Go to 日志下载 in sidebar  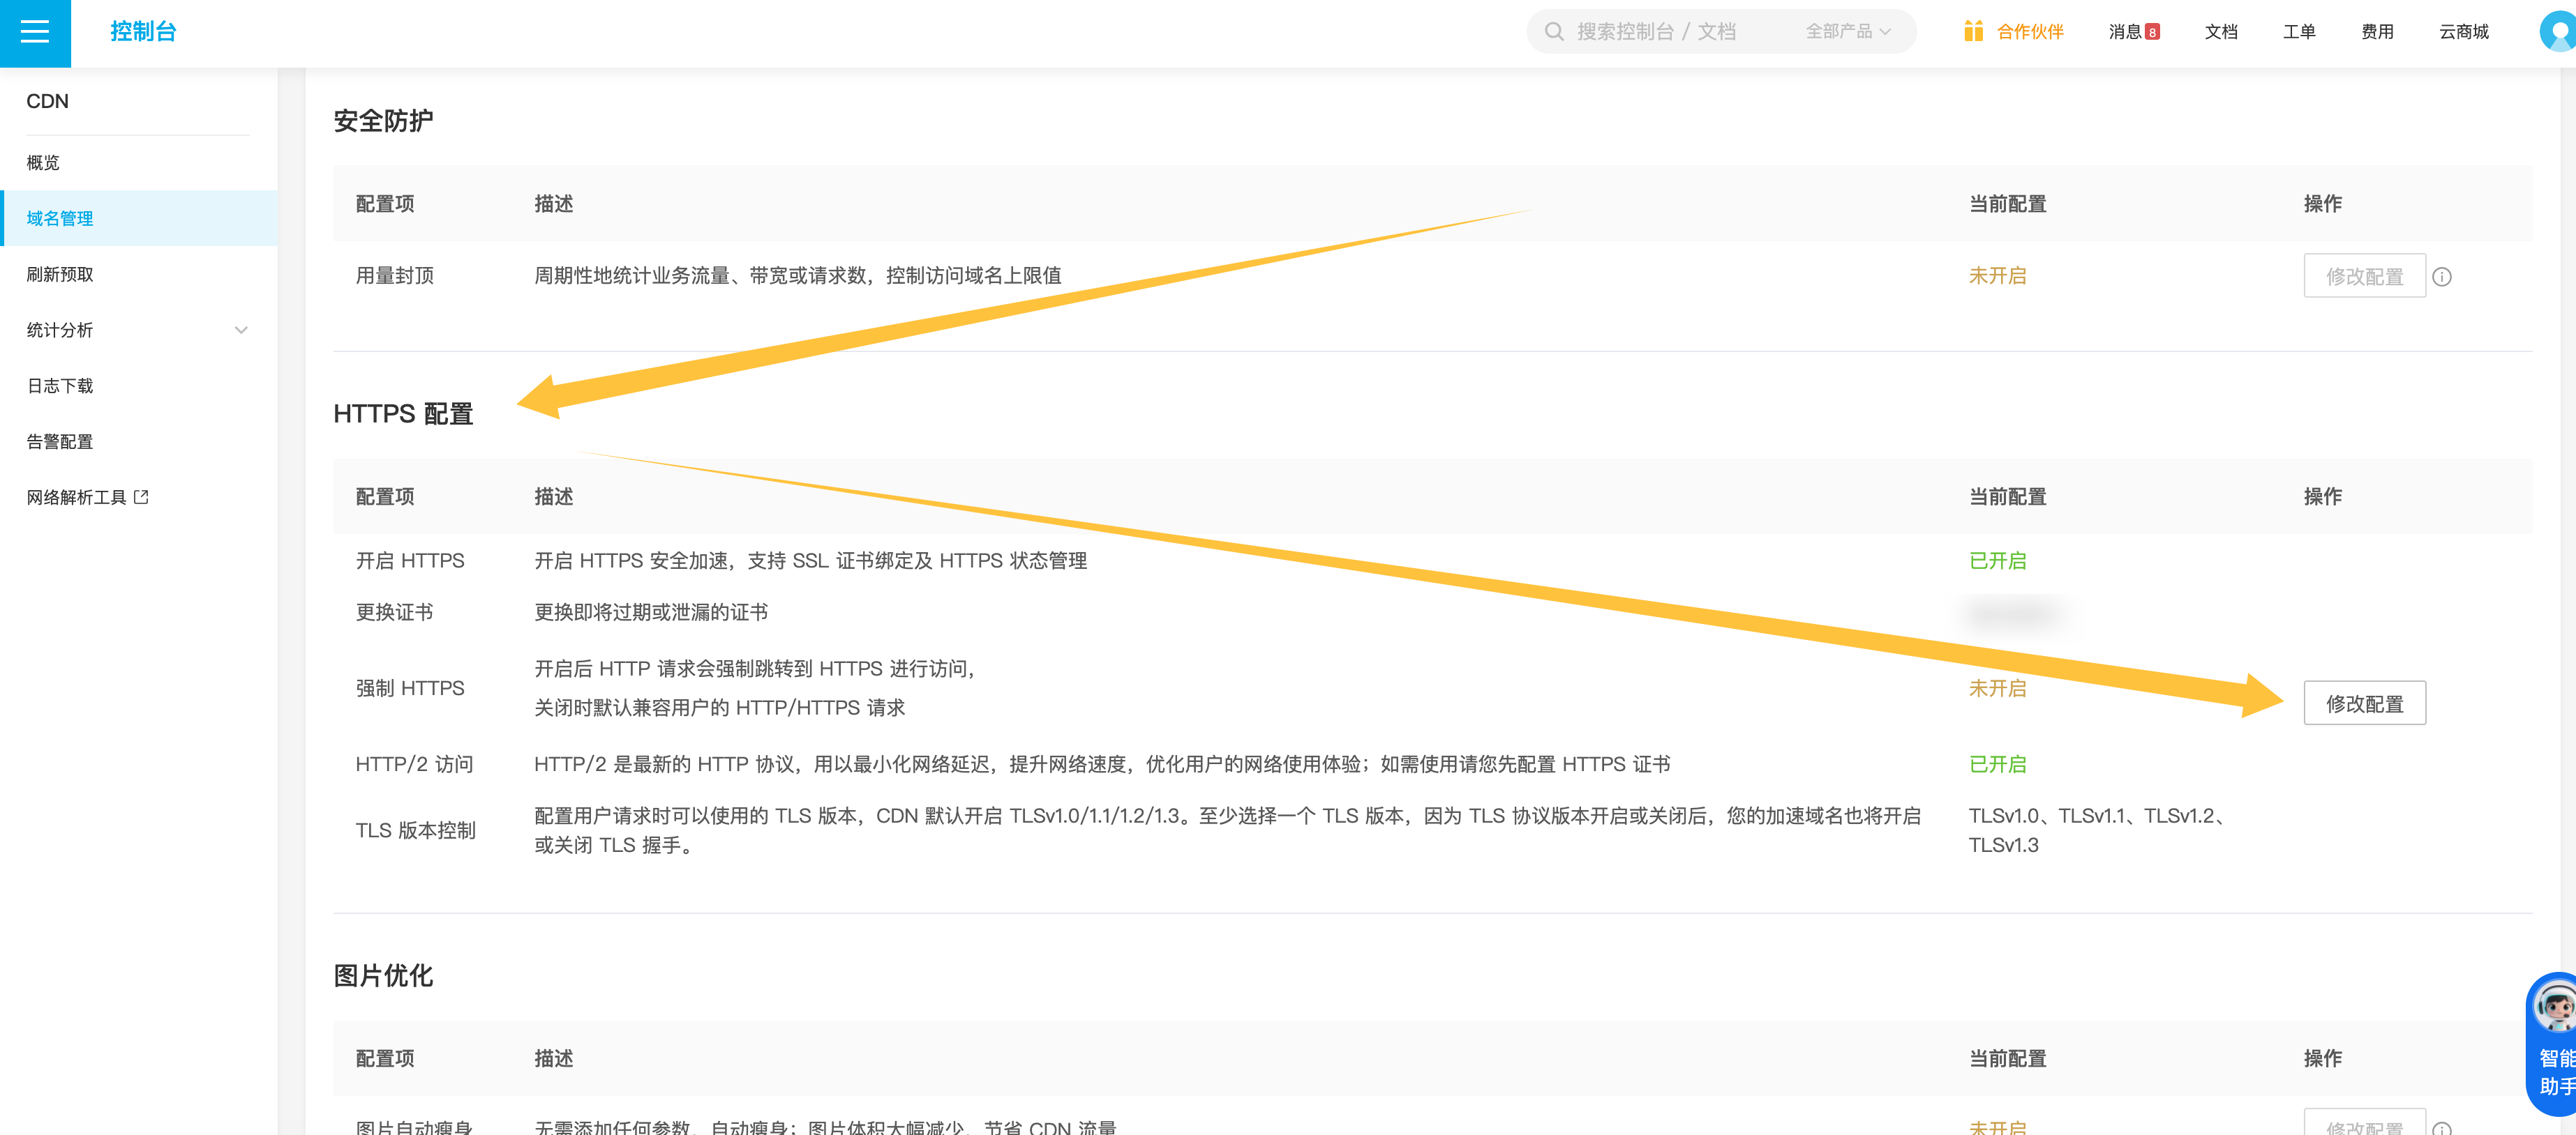click(139, 386)
